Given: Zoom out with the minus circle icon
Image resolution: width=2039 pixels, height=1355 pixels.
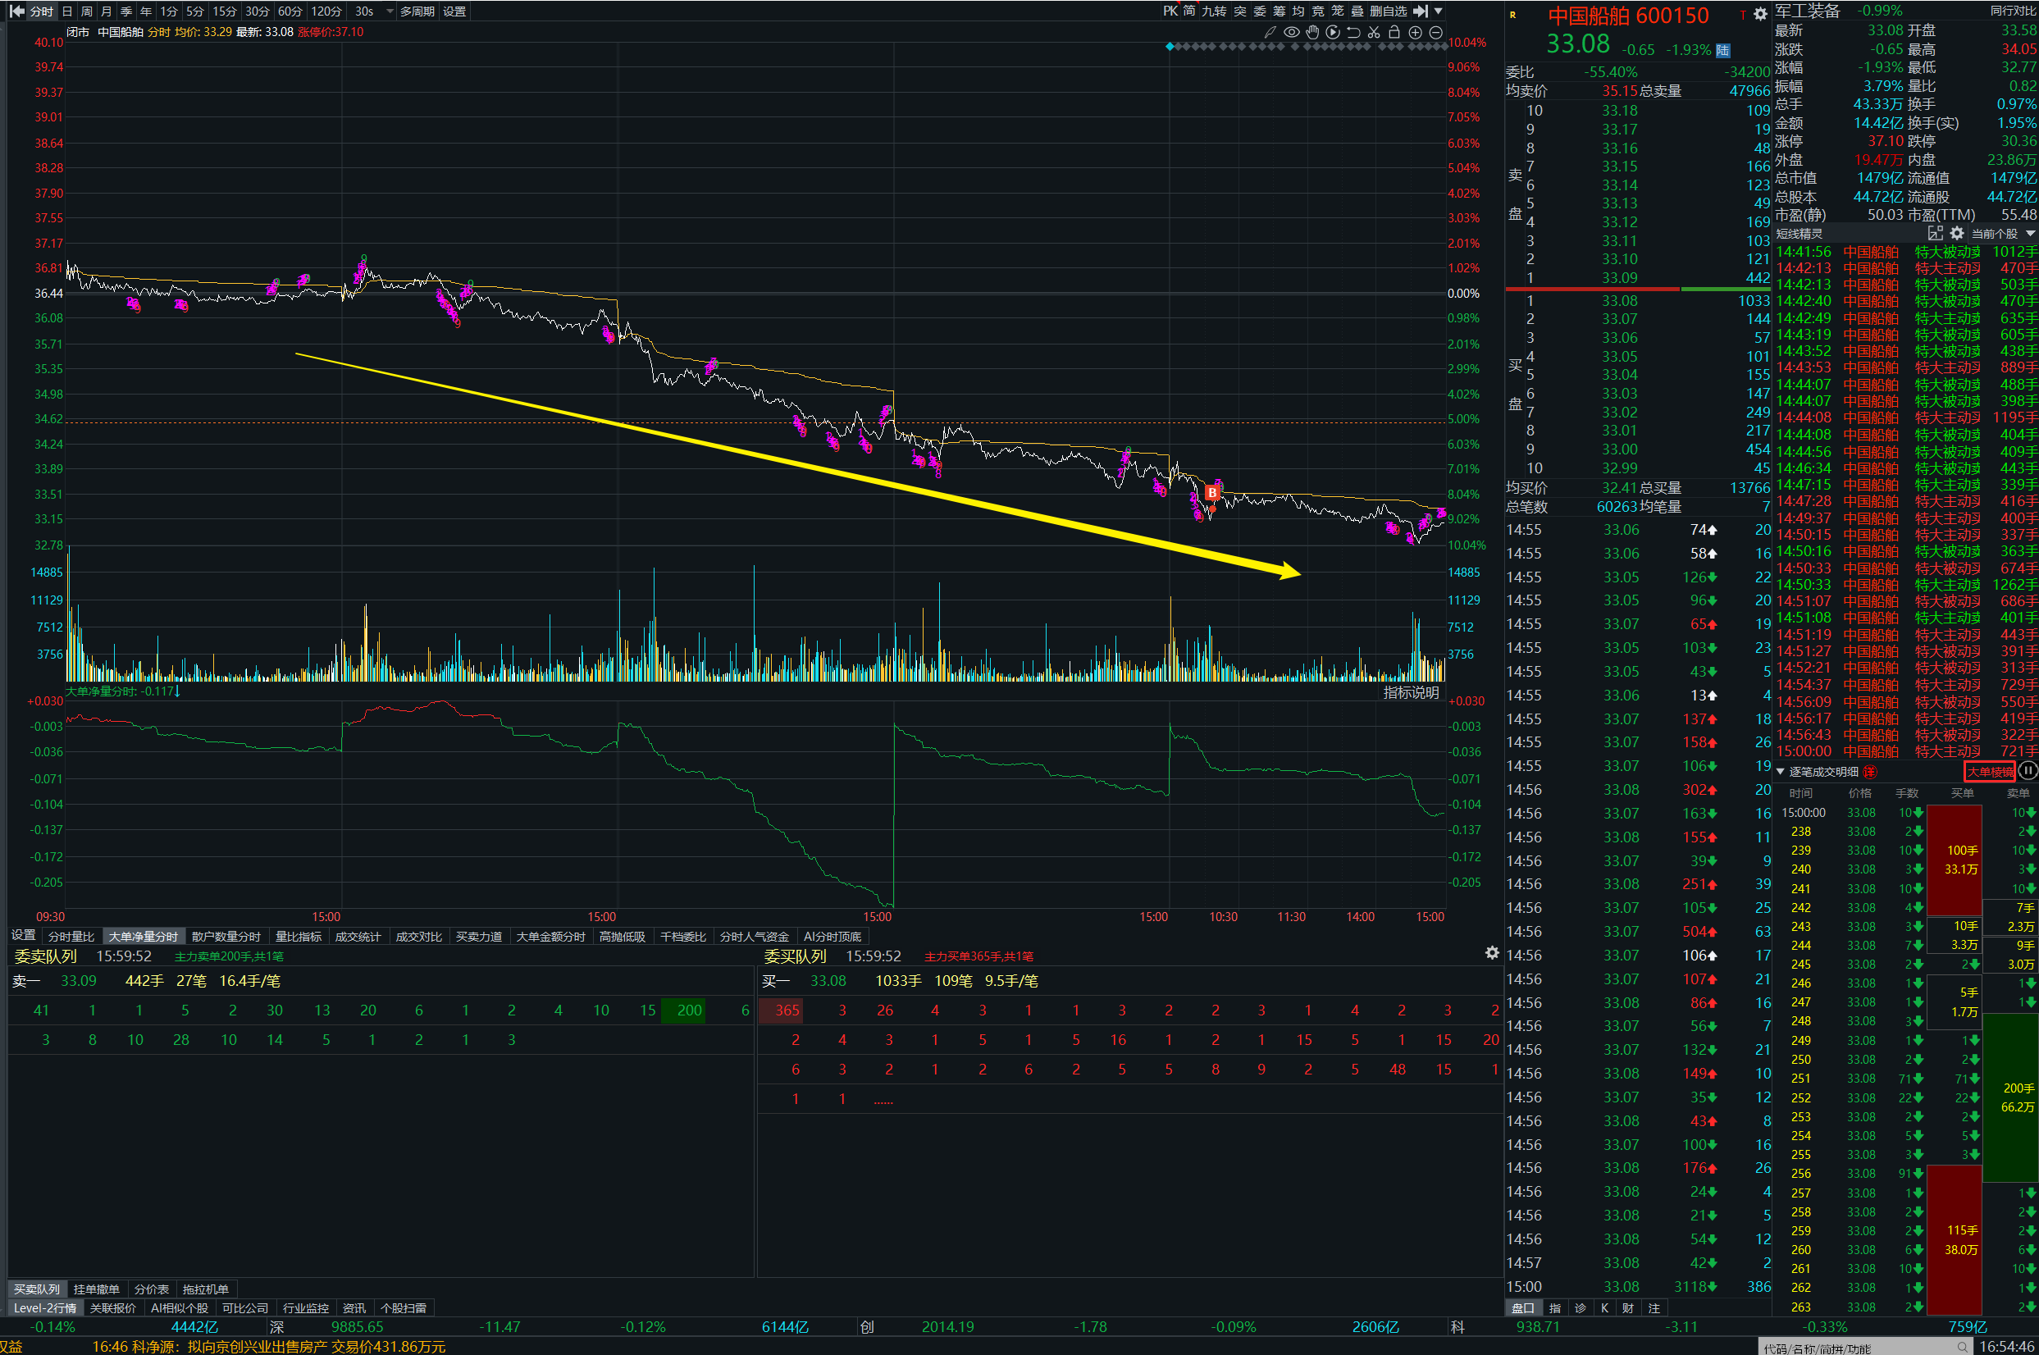Looking at the screenshot, I should coord(1436,32).
